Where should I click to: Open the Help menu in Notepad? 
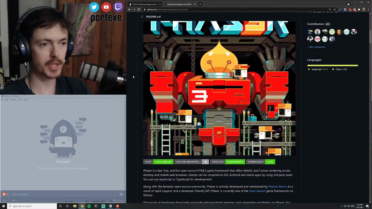(25, 100)
